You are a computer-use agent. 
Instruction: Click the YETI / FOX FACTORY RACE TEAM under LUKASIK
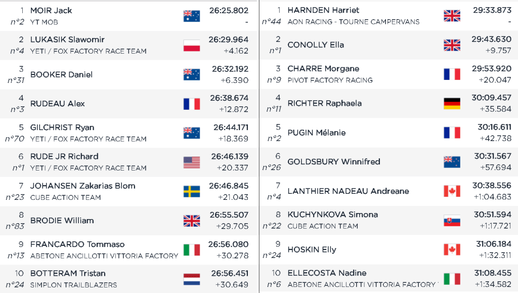click(x=89, y=51)
